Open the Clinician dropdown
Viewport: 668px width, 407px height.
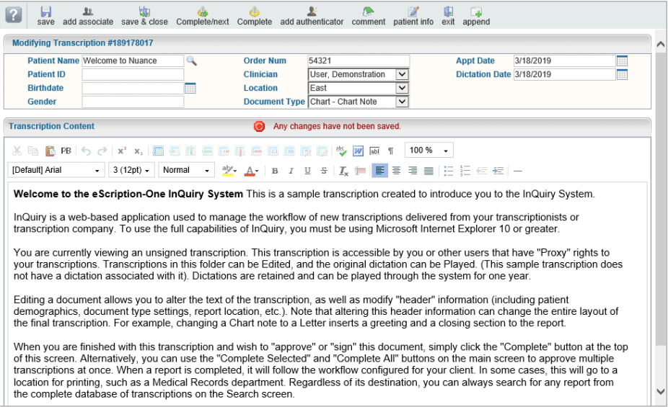pyautogui.click(x=402, y=74)
